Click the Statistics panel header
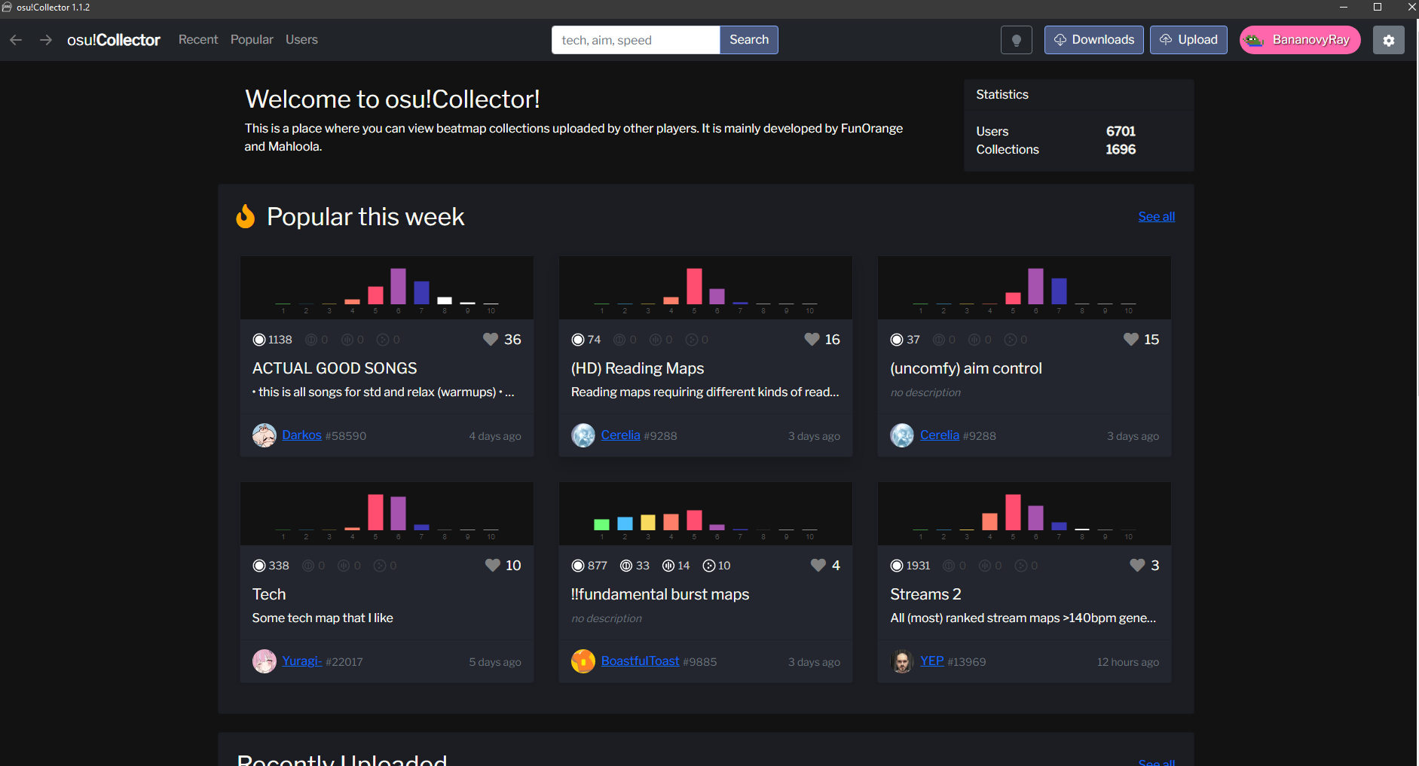The height and width of the screenshot is (766, 1419). coord(1078,95)
